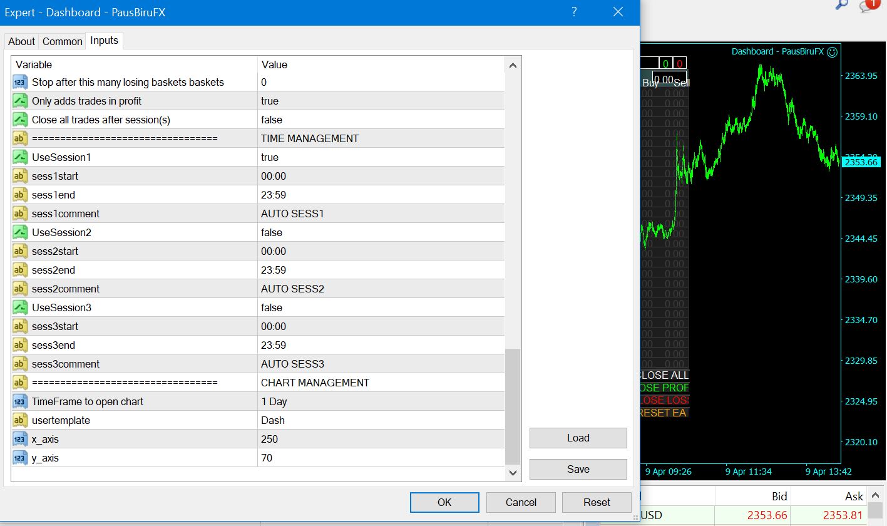Select the y_axis value field 70
The height and width of the screenshot is (526, 887).
pyautogui.click(x=381, y=458)
